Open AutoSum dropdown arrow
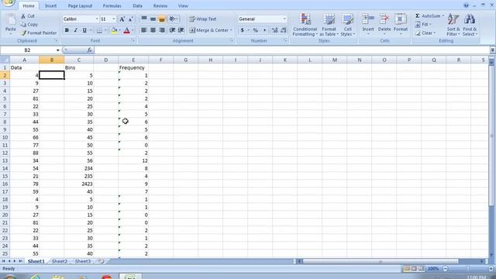Viewport: 496px width, 279px height. click(443, 15)
